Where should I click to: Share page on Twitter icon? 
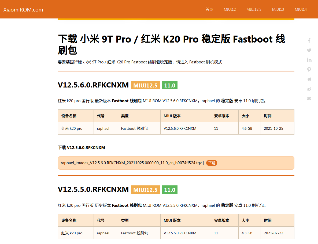click(x=309, y=50)
